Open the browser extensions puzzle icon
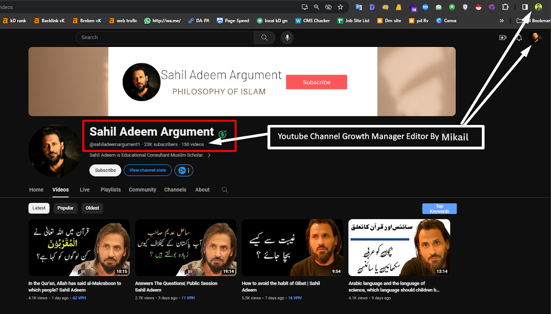This screenshot has height=314, width=551. tap(505, 7)
